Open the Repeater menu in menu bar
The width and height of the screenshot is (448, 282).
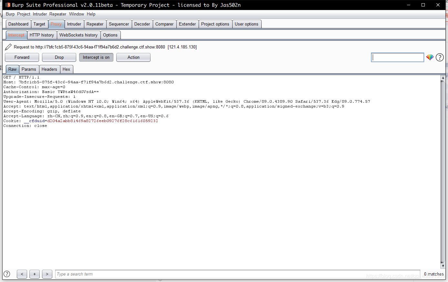coord(58,14)
